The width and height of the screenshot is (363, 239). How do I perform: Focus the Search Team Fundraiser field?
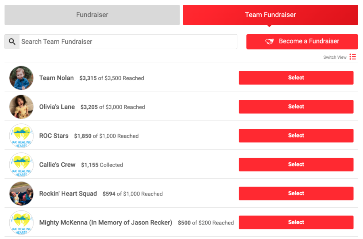click(x=128, y=41)
